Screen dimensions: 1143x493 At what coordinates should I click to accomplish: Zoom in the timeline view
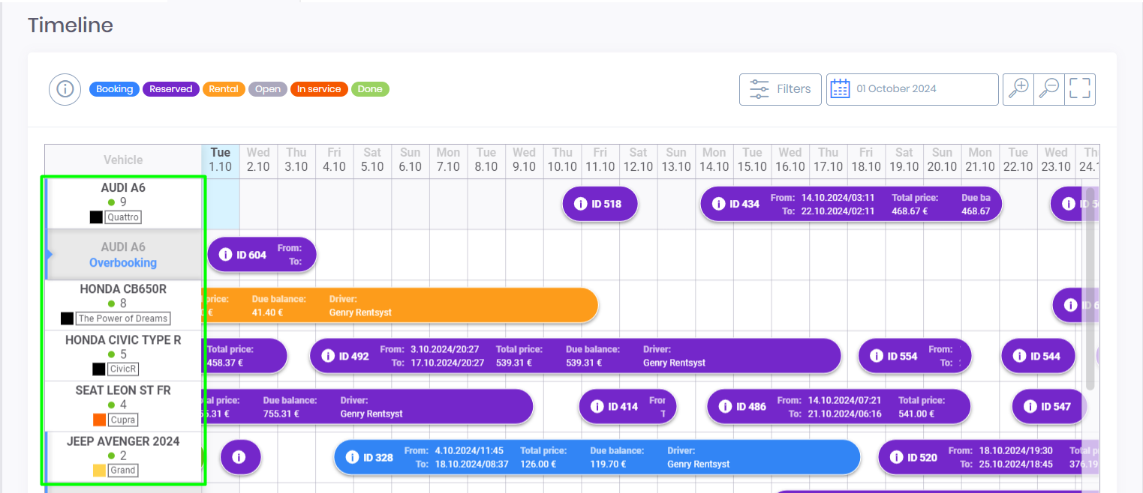pos(1018,89)
